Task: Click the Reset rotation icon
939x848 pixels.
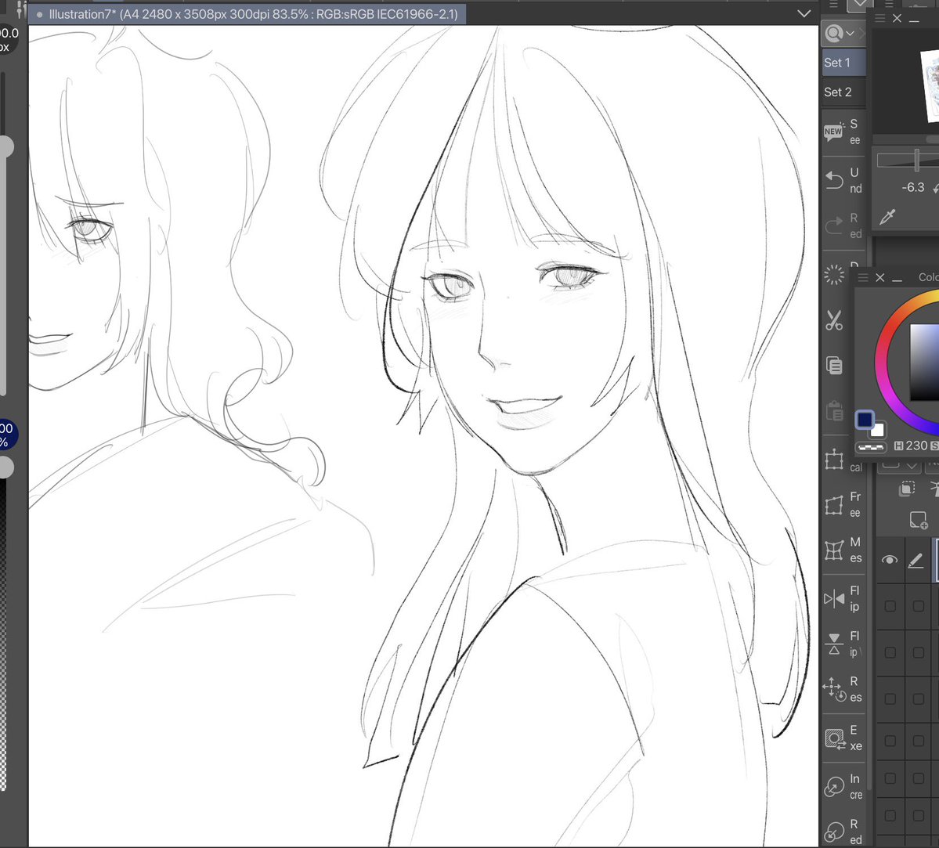Action: [833, 689]
